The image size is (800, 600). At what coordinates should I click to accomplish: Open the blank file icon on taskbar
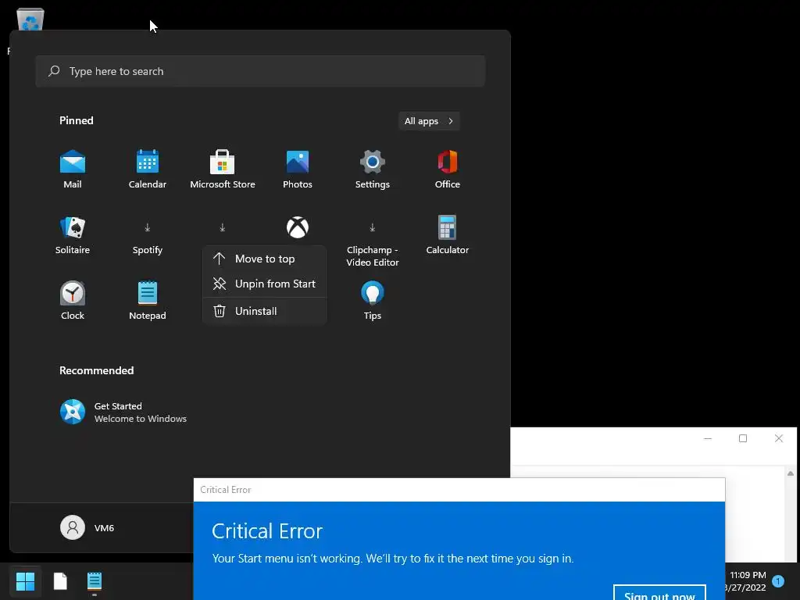point(60,581)
